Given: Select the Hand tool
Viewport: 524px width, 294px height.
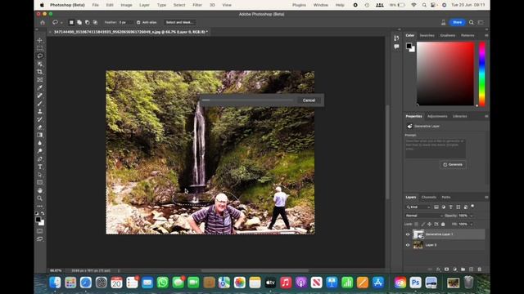Looking at the screenshot, I should (40, 190).
